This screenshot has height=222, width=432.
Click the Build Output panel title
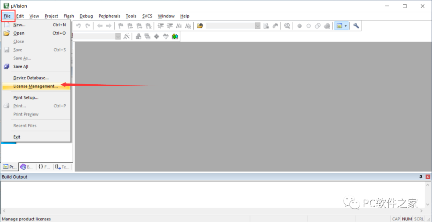click(15, 177)
